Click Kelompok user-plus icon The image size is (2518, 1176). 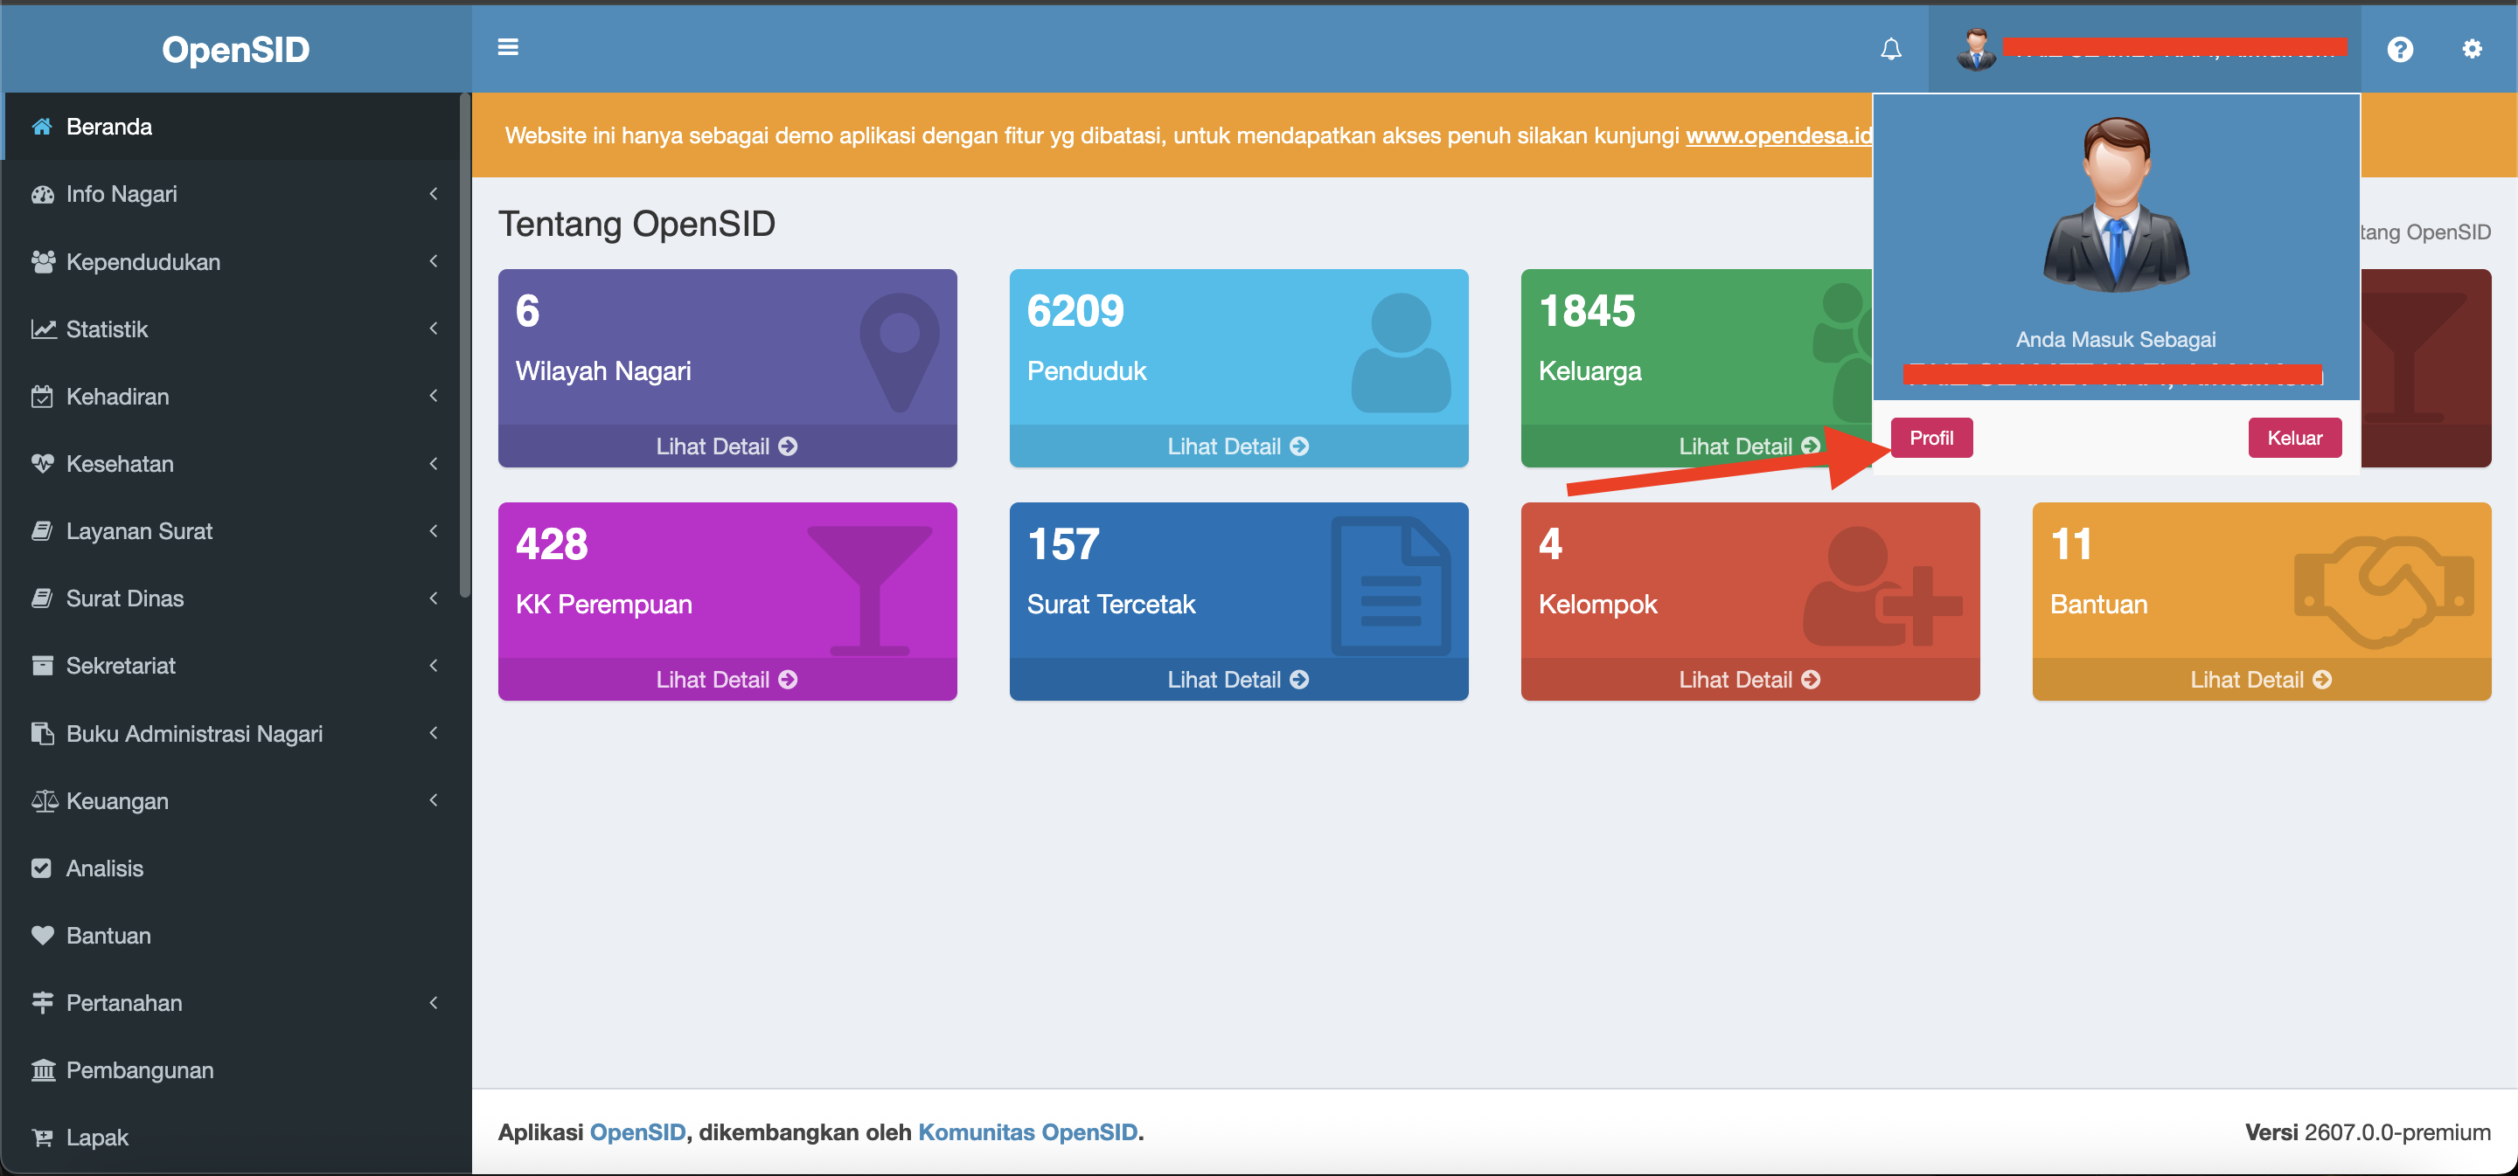[1882, 586]
